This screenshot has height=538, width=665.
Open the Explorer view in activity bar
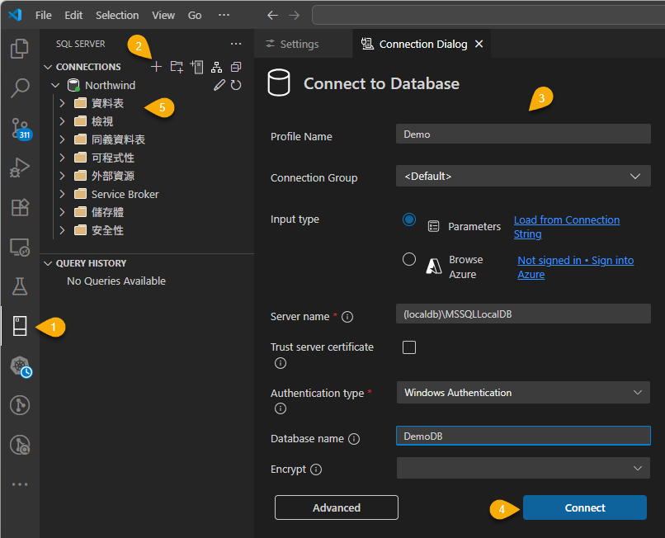click(x=20, y=49)
